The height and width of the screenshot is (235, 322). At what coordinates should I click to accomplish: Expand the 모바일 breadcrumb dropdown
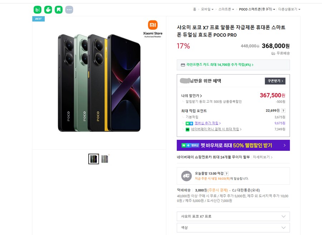click(x=206, y=9)
